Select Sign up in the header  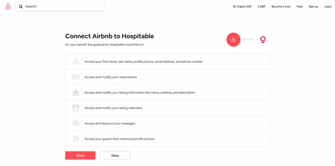(313, 7)
